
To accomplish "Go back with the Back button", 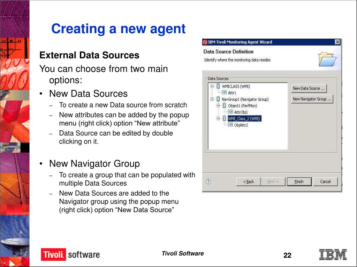I will click(x=248, y=181).
